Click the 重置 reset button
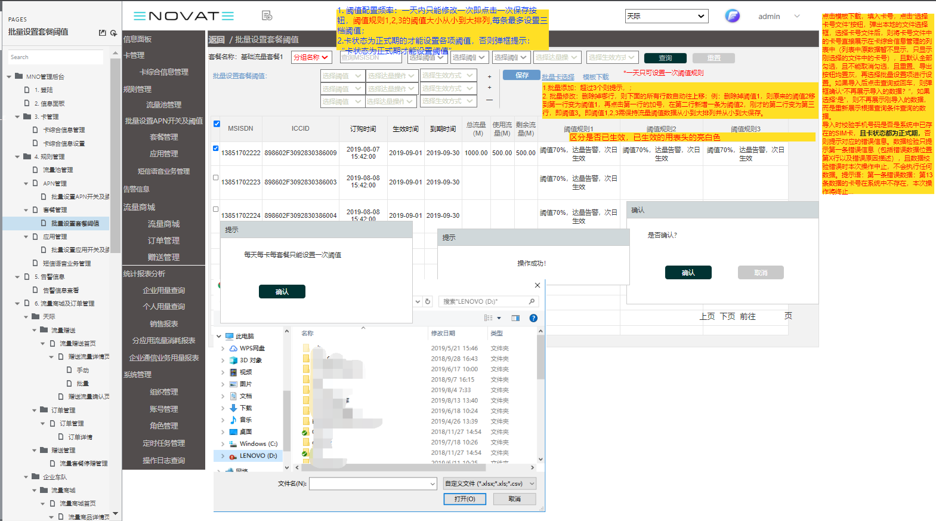The image size is (936, 521). pos(713,58)
